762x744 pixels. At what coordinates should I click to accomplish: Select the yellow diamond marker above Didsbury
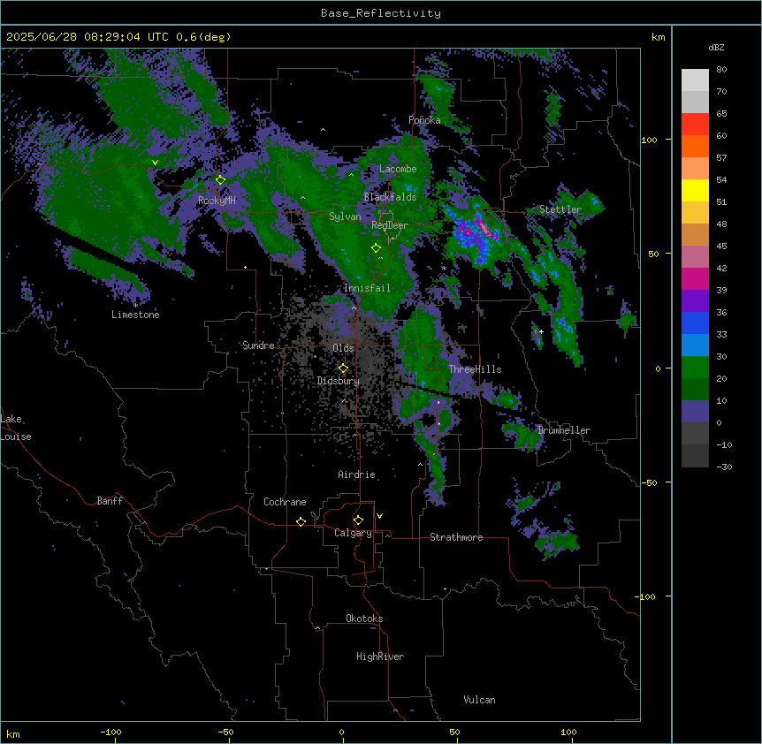click(x=343, y=368)
